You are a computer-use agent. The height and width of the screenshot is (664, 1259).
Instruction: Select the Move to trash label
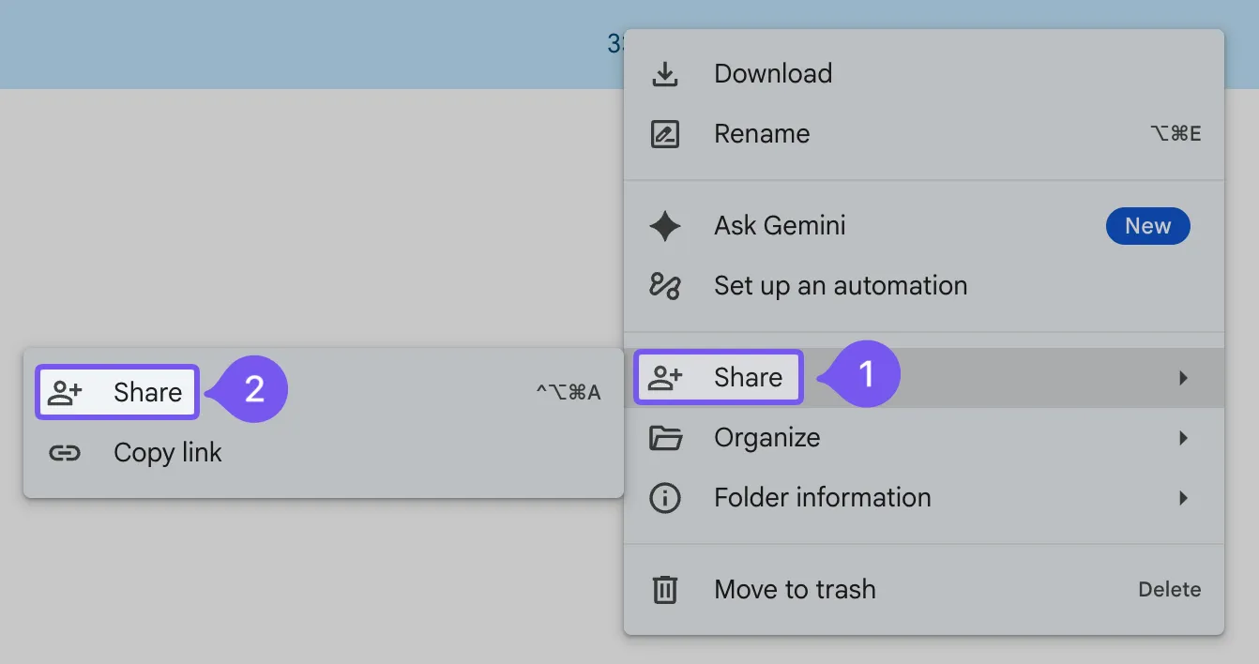tap(795, 590)
